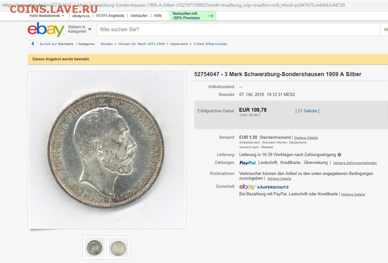Click the Was suchen Sie search field
This screenshot has height=263, width=388.
point(238,30)
